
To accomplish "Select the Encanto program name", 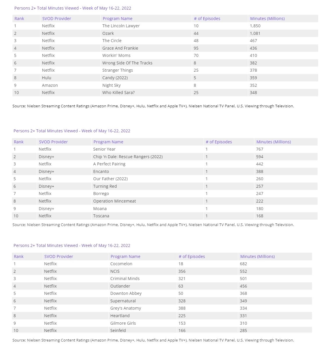I will [x=101, y=171].
